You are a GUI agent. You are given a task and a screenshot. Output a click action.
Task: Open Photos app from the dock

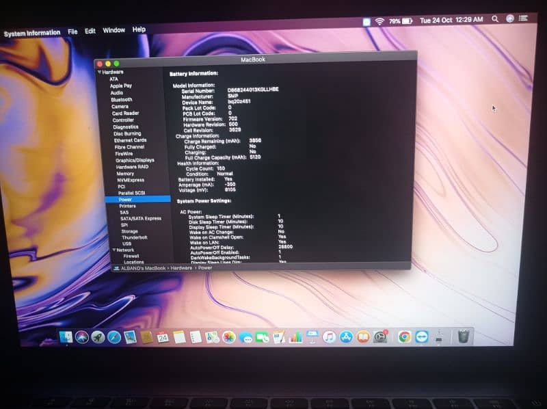(x=229, y=337)
